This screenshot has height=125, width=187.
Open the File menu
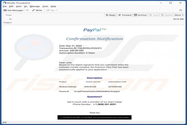(x=5, y=6)
